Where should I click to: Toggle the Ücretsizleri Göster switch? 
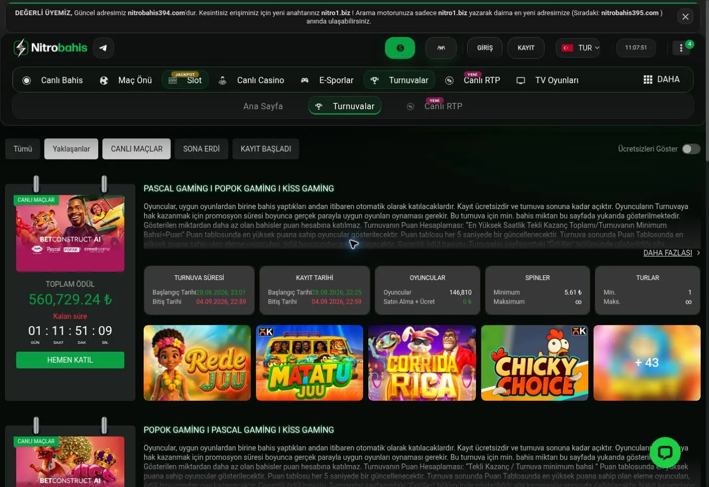click(x=691, y=149)
